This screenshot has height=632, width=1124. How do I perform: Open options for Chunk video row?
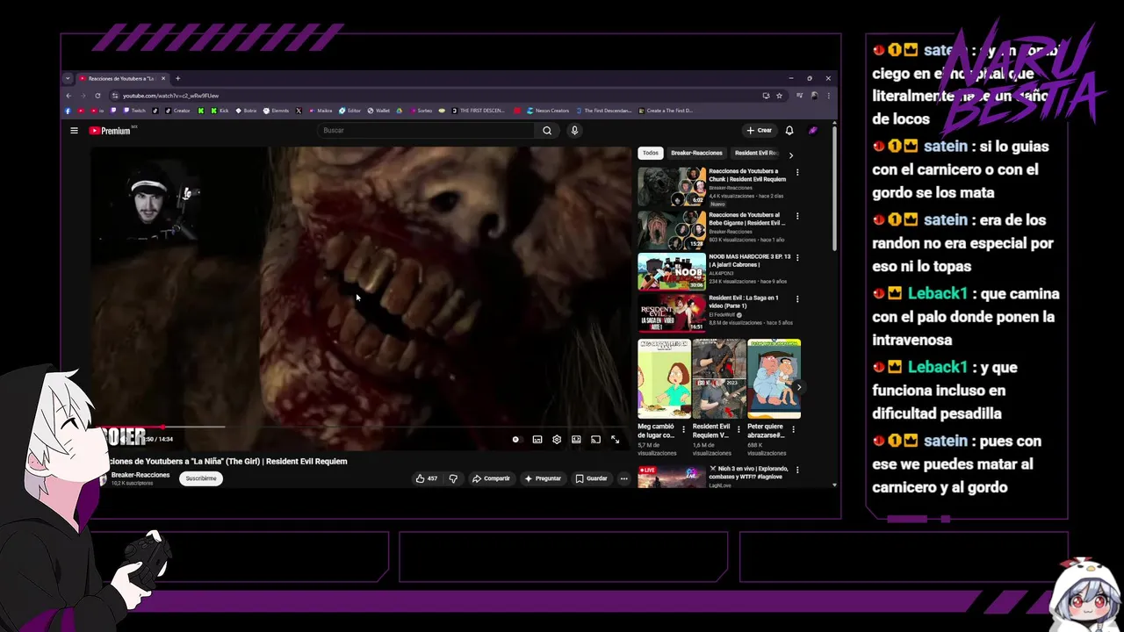(x=797, y=173)
